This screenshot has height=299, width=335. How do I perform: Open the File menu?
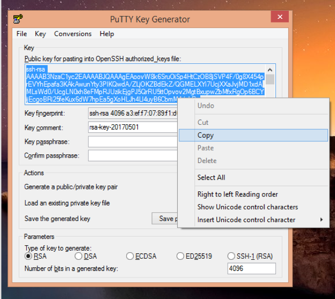click(21, 34)
